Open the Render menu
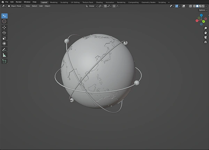Screen dimensions: 209x150 pyautogui.click(x=18, y=2)
